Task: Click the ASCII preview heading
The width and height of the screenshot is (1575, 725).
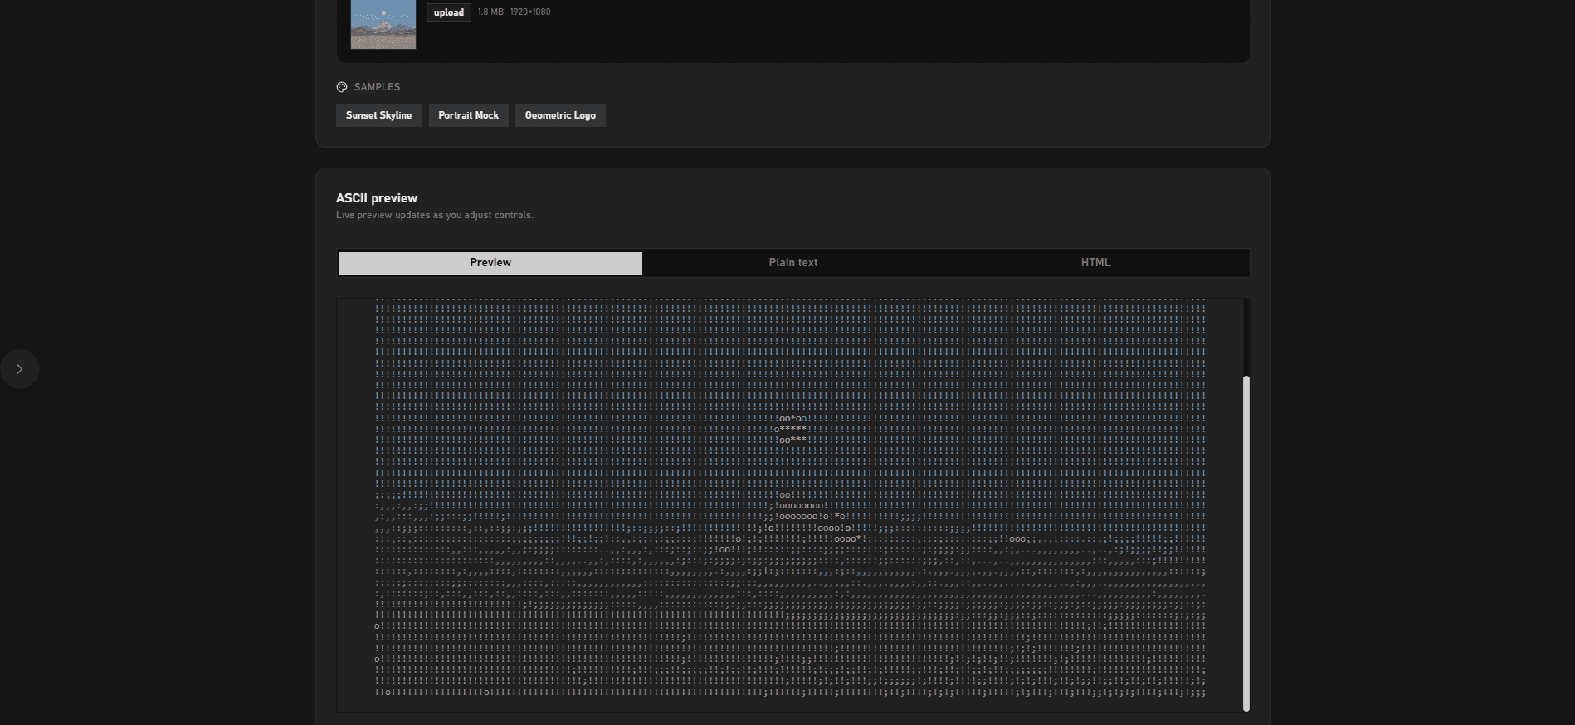Action: pos(377,198)
